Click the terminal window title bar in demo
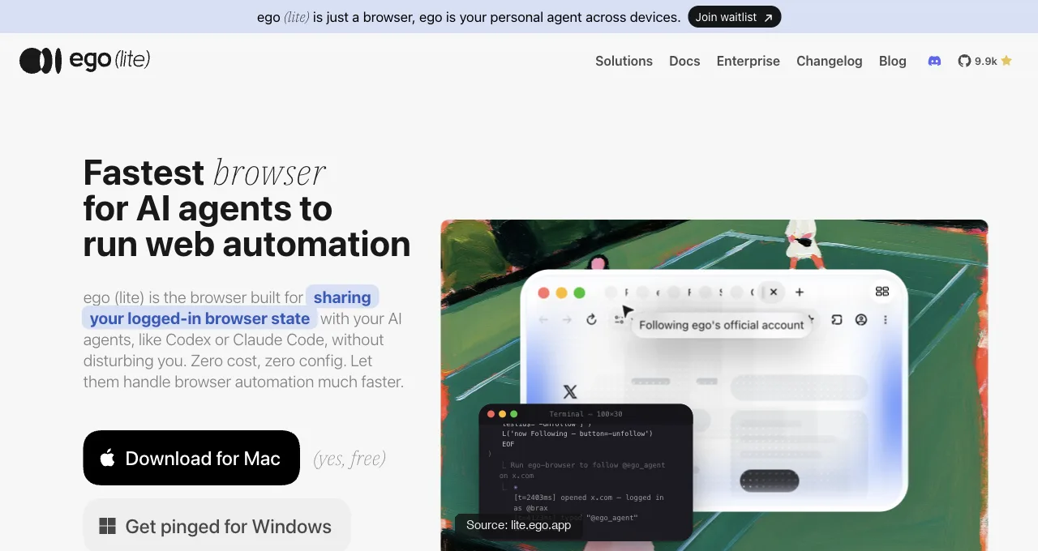The image size is (1038, 551). [x=585, y=414]
